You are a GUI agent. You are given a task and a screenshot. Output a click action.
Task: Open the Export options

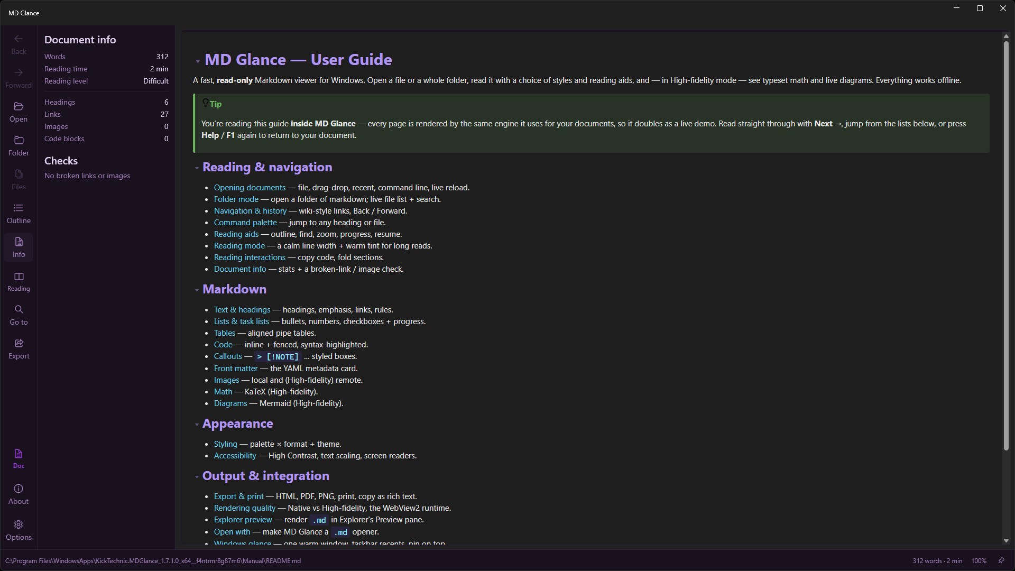(x=19, y=349)
